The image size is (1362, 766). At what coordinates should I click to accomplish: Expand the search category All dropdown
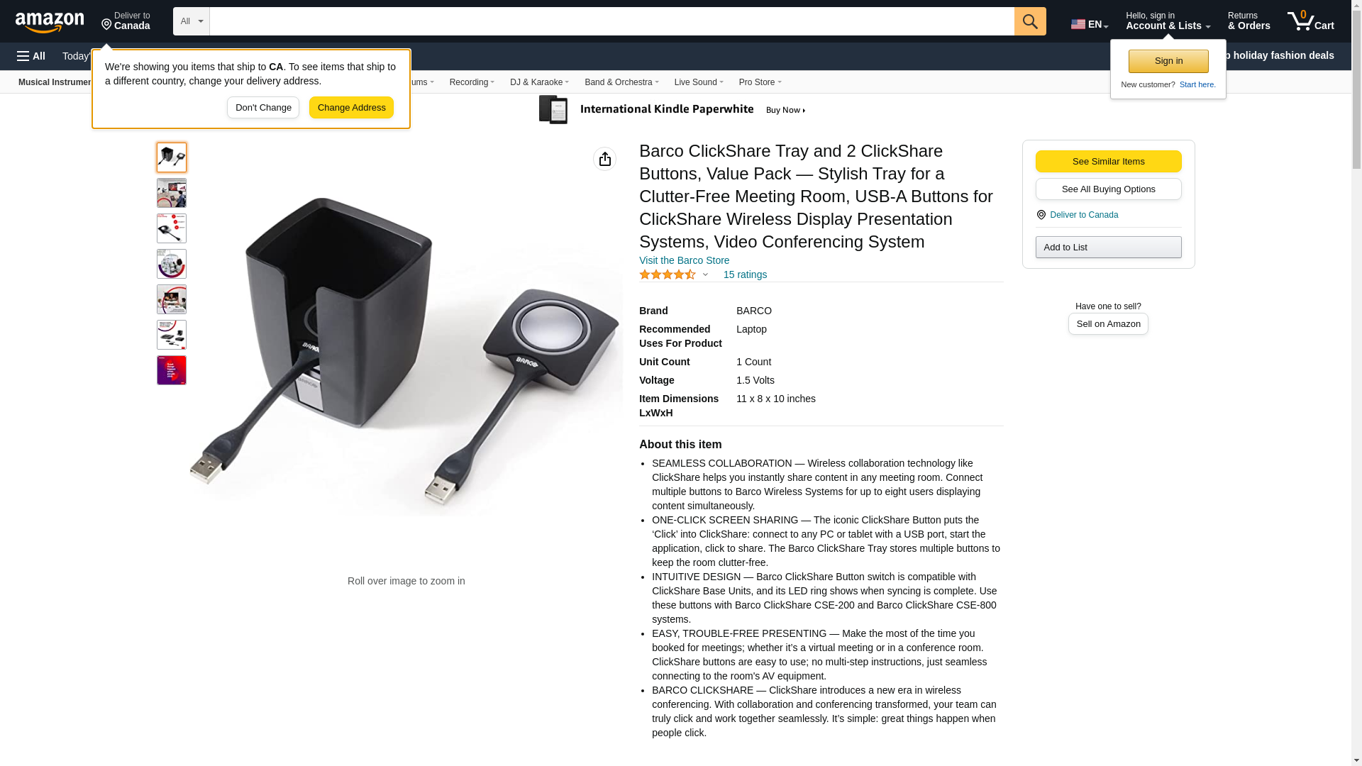(x=192, y=21)
